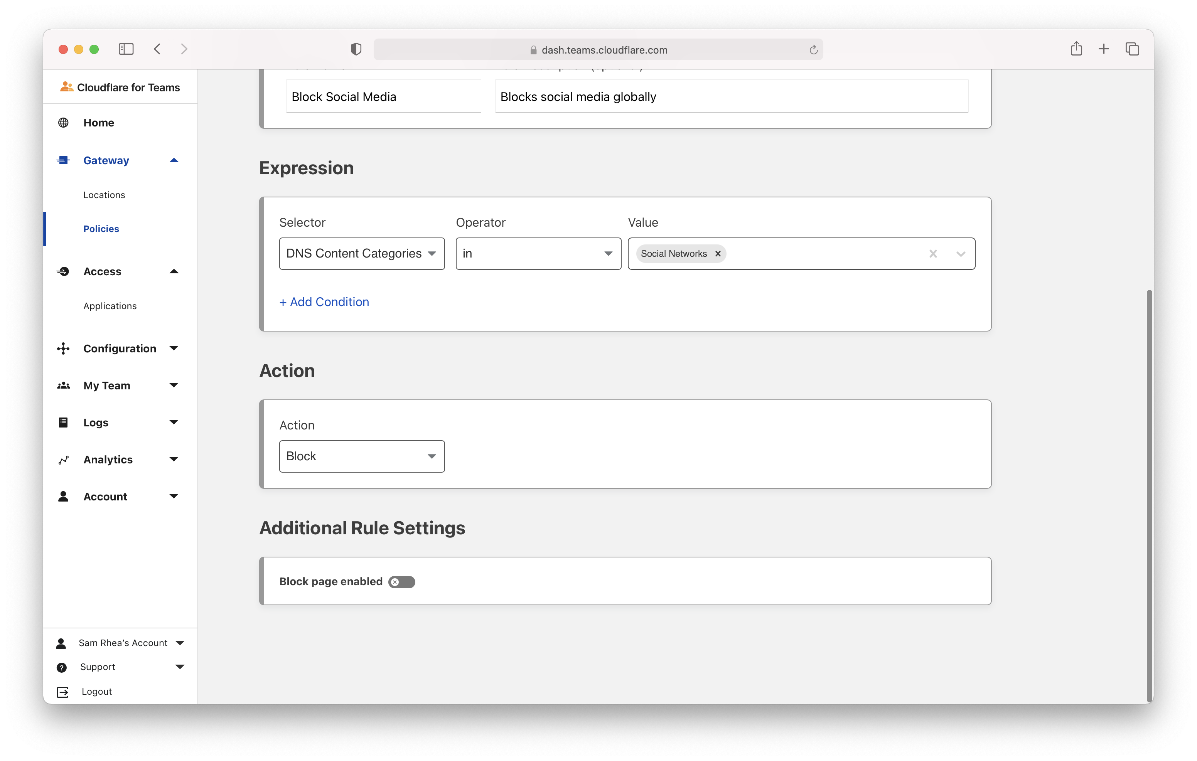
Task: Click the Safari privacy shield icon
Action: (356, 49)
